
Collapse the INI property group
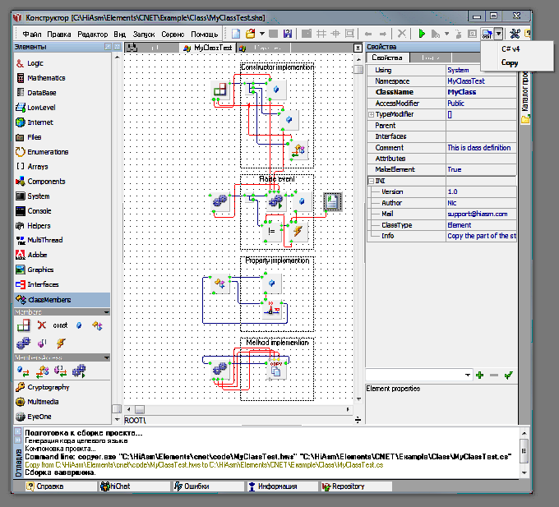369,181
